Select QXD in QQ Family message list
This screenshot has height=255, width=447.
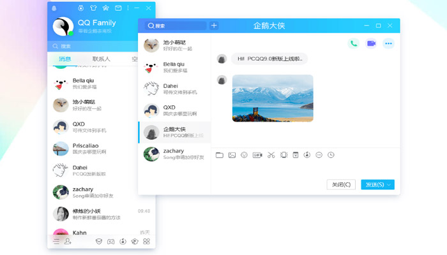[93, 127]
